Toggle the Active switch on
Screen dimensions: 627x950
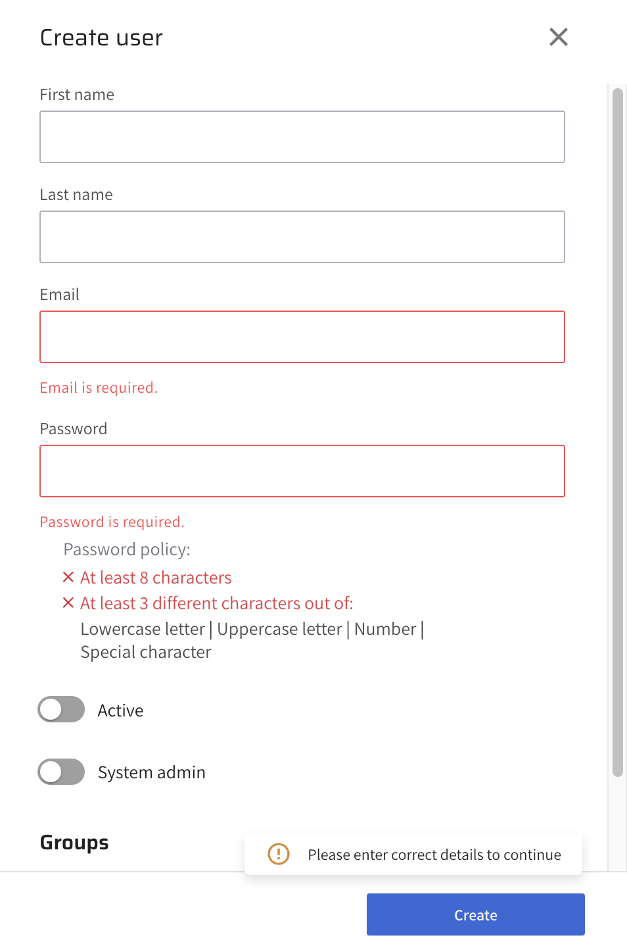point(61,710)
